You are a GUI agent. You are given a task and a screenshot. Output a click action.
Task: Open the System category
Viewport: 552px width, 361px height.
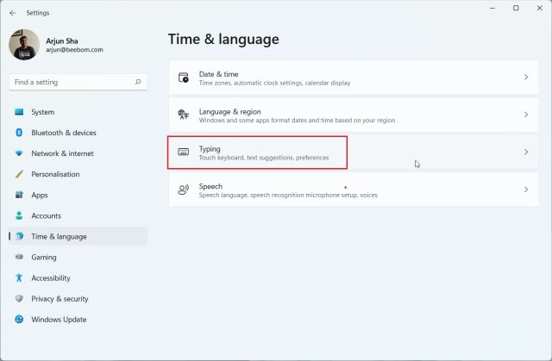78,112
